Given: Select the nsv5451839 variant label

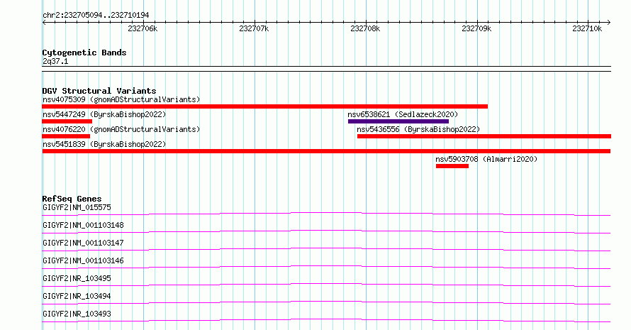Looking at the screenshot, I should (104, 144).
